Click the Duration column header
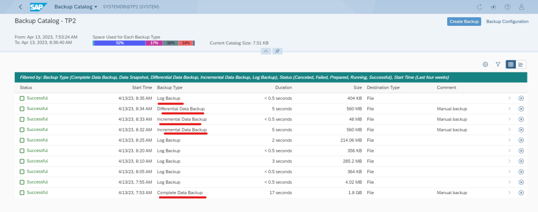 283,88
